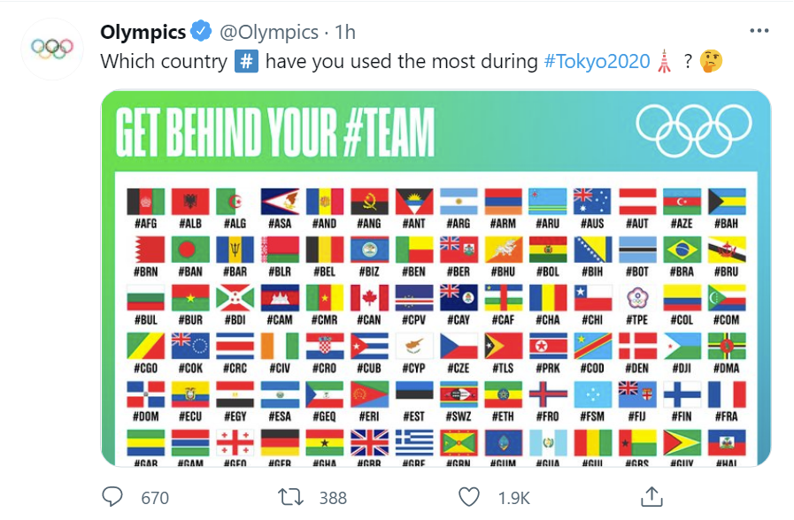The image size is (794, 520).
Task: Open the share tweet icon
Action: coord(653,498)
